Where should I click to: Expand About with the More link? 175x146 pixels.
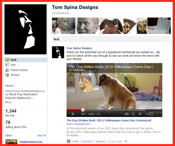(x=8, y=102)
